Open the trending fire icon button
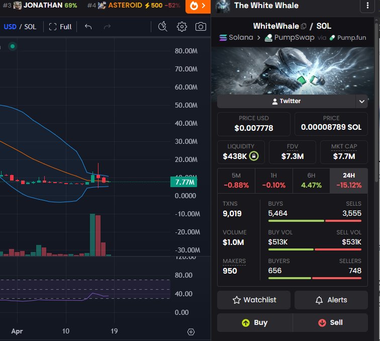Viewport: 380px width, 341px height. (x=198, y=6)
